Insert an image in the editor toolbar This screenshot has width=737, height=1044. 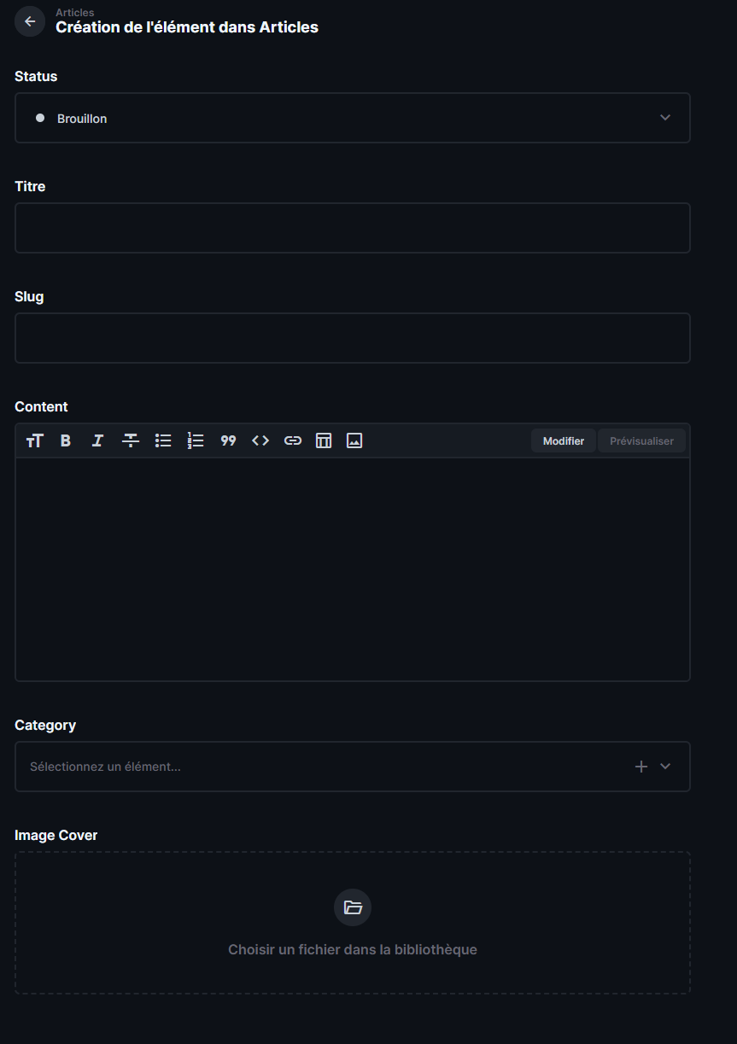[354, 440]
